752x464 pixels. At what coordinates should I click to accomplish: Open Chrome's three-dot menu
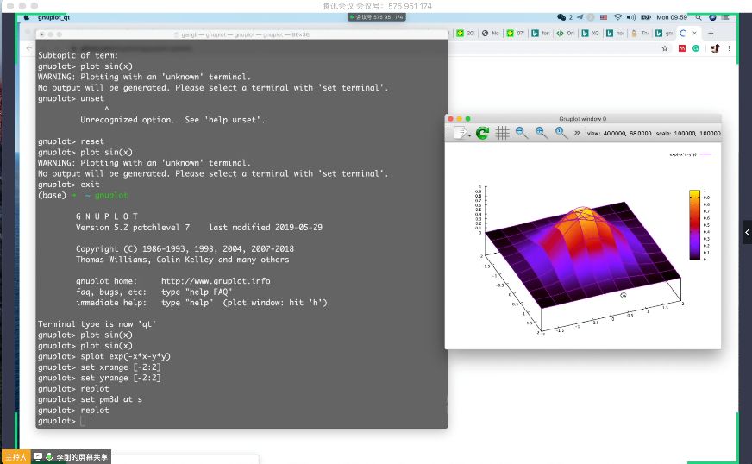(x=730, y=48)
